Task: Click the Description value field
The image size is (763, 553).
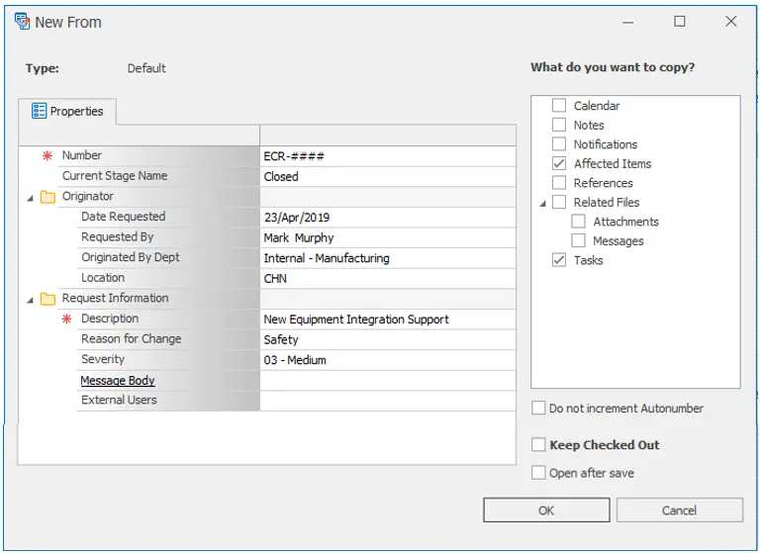Action: click(x=386, y=320)
